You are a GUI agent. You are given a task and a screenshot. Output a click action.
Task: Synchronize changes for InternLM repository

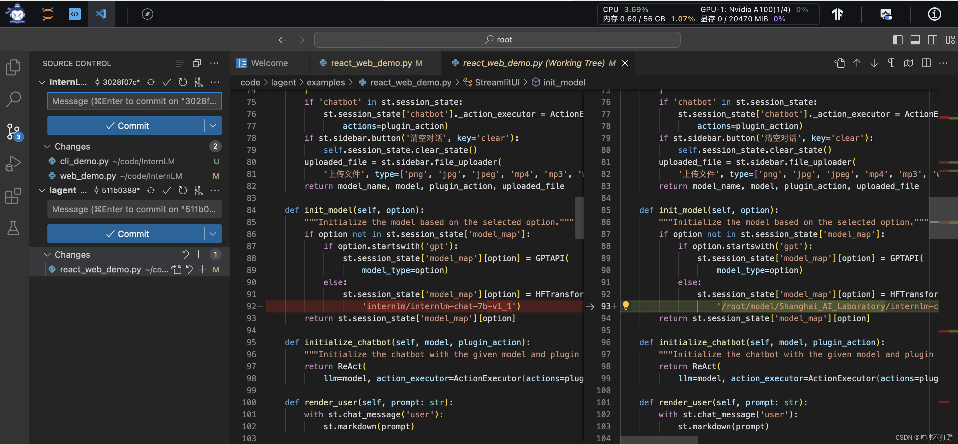(151, 82)
